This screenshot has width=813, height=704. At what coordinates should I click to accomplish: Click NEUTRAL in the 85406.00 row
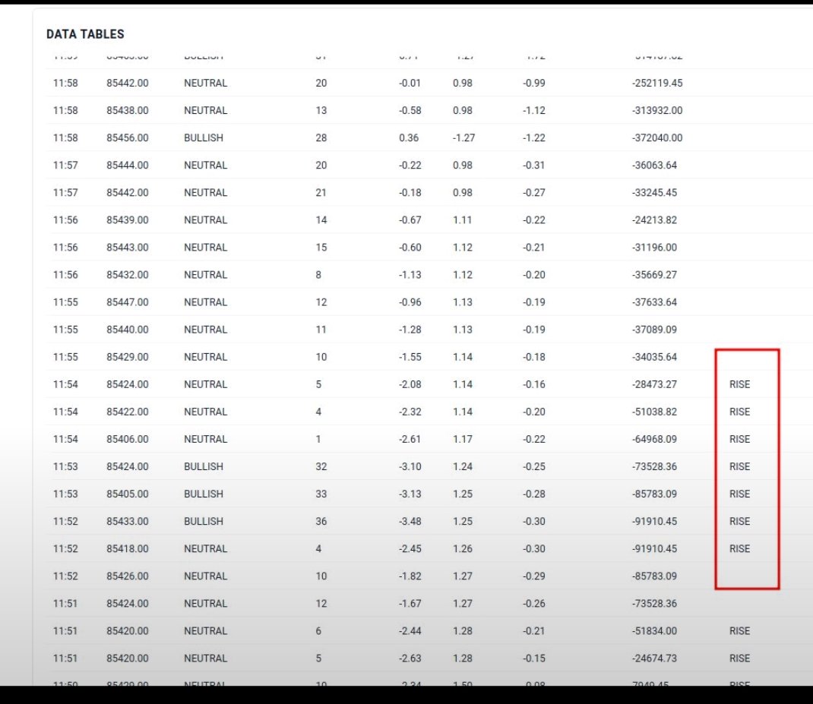coord(205,439)
